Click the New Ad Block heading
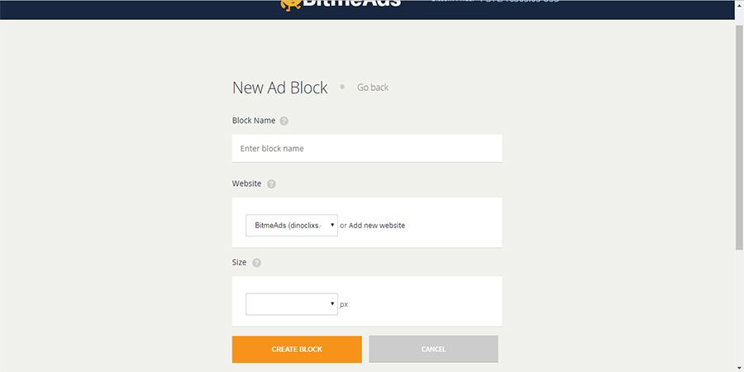 coord(280,88)
